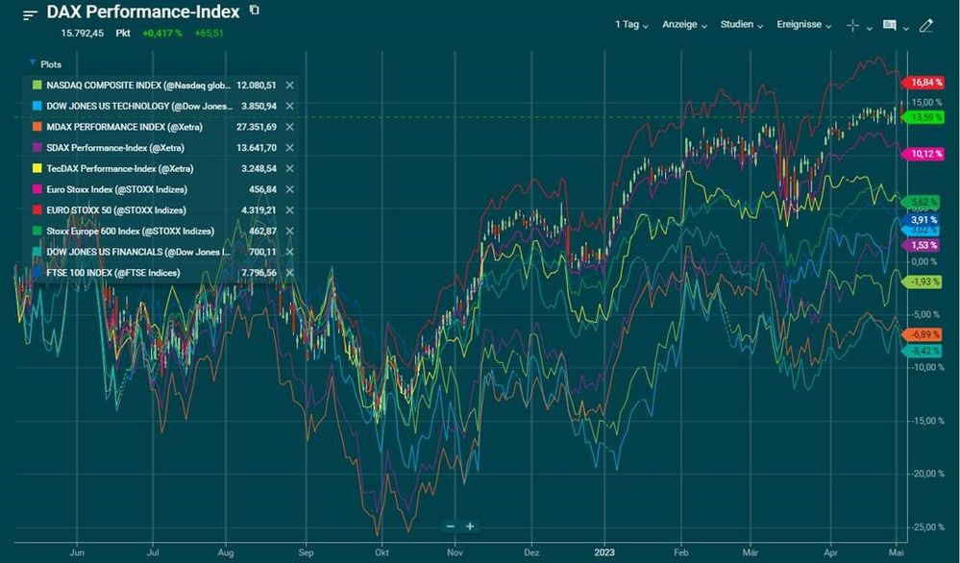The width and height of the screenshot is (960, 563).
Task: Open the hamburger menu beside DAX title
Action: tap(31, 14)
